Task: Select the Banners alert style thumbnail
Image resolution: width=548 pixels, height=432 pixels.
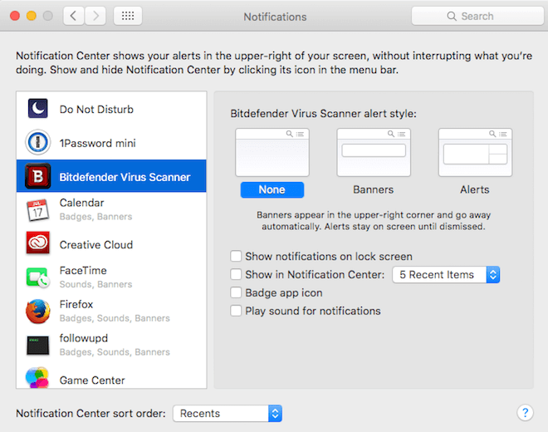Action: [x=374, y=152]
